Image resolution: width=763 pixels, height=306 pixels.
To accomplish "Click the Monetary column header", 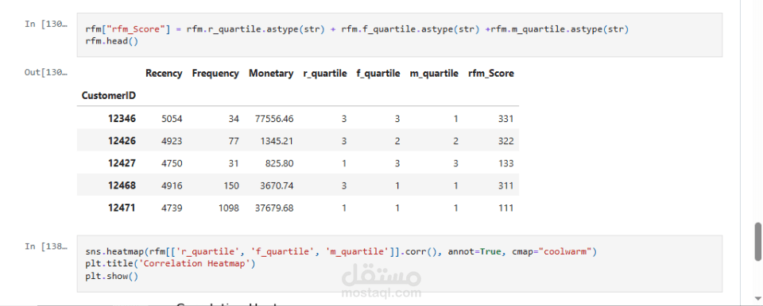I will 271,74.
